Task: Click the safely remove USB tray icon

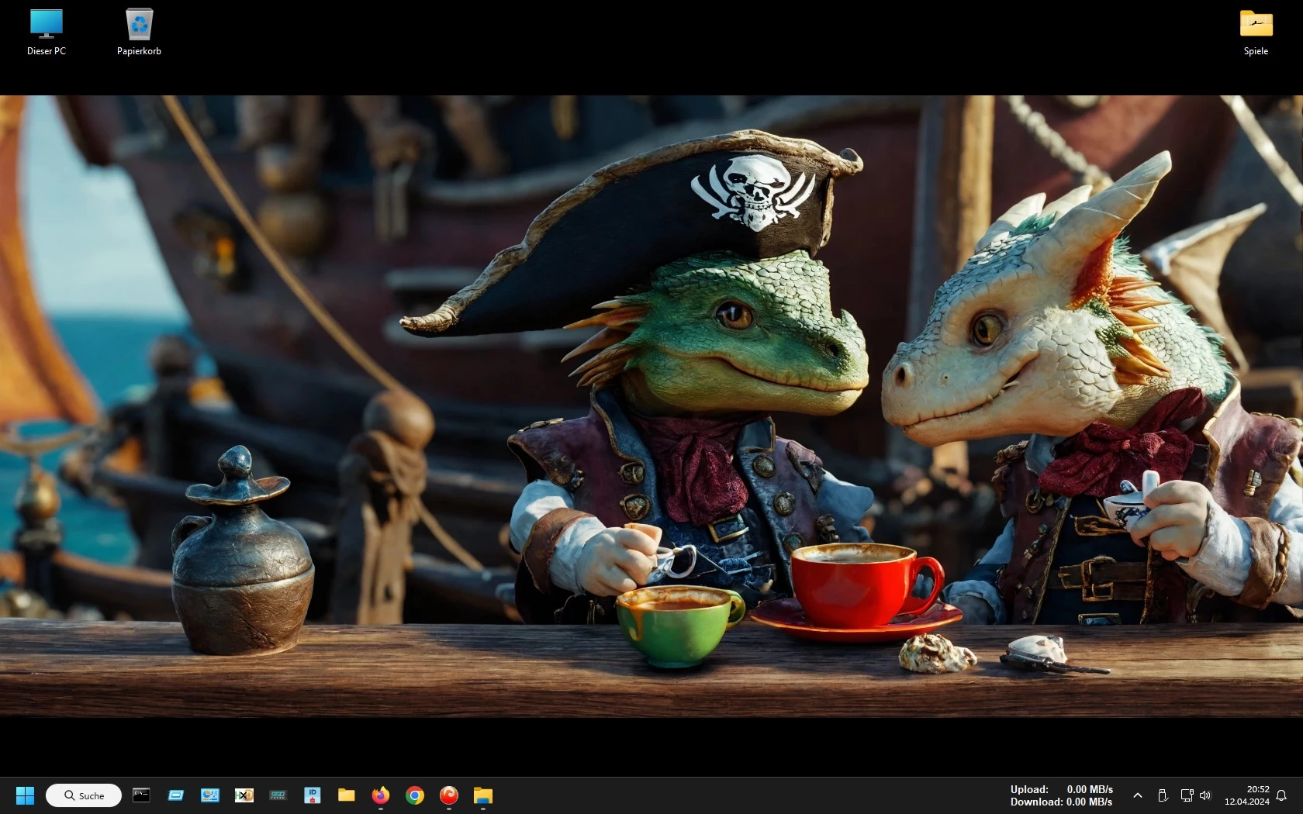Action: [1163, 795]
